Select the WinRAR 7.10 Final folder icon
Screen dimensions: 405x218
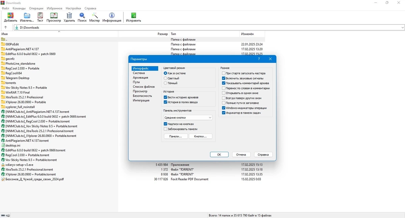pos(3,92)
